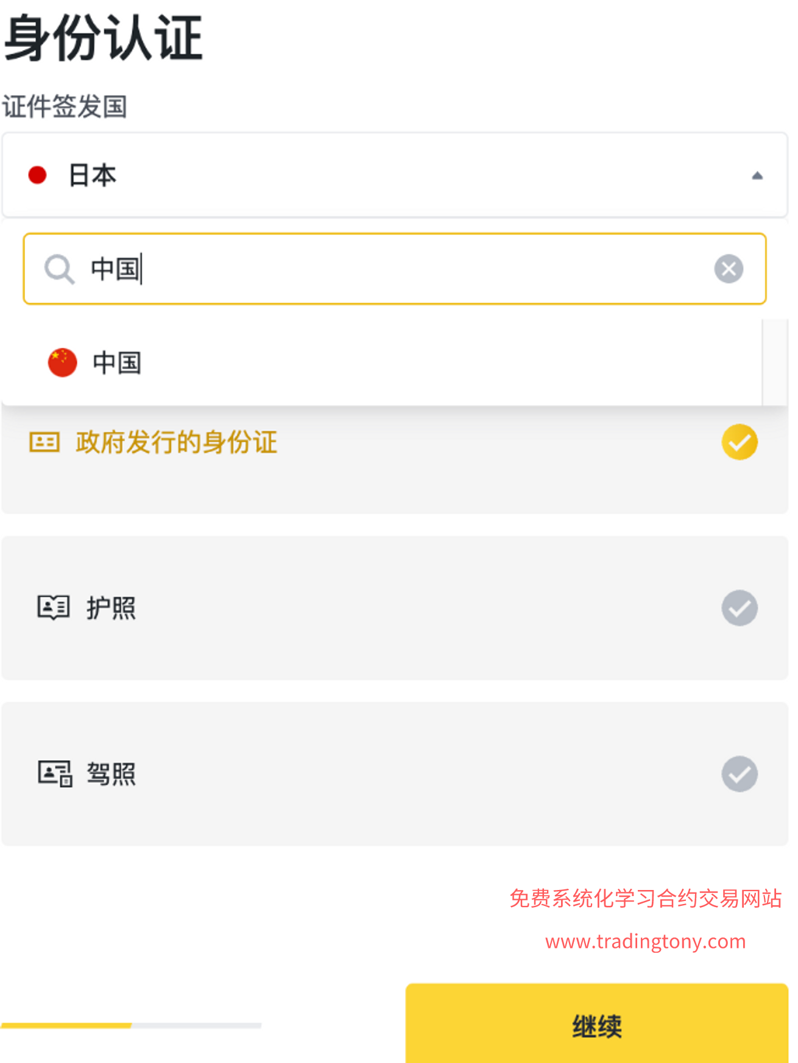The image size is (798, 1063).
Task: Click the driver's license icon
Action: click(x=55, y=774)
